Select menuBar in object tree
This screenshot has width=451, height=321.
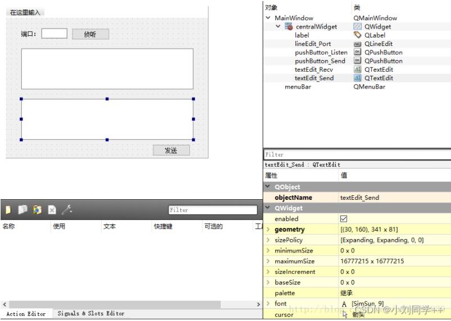click(298, 87)
